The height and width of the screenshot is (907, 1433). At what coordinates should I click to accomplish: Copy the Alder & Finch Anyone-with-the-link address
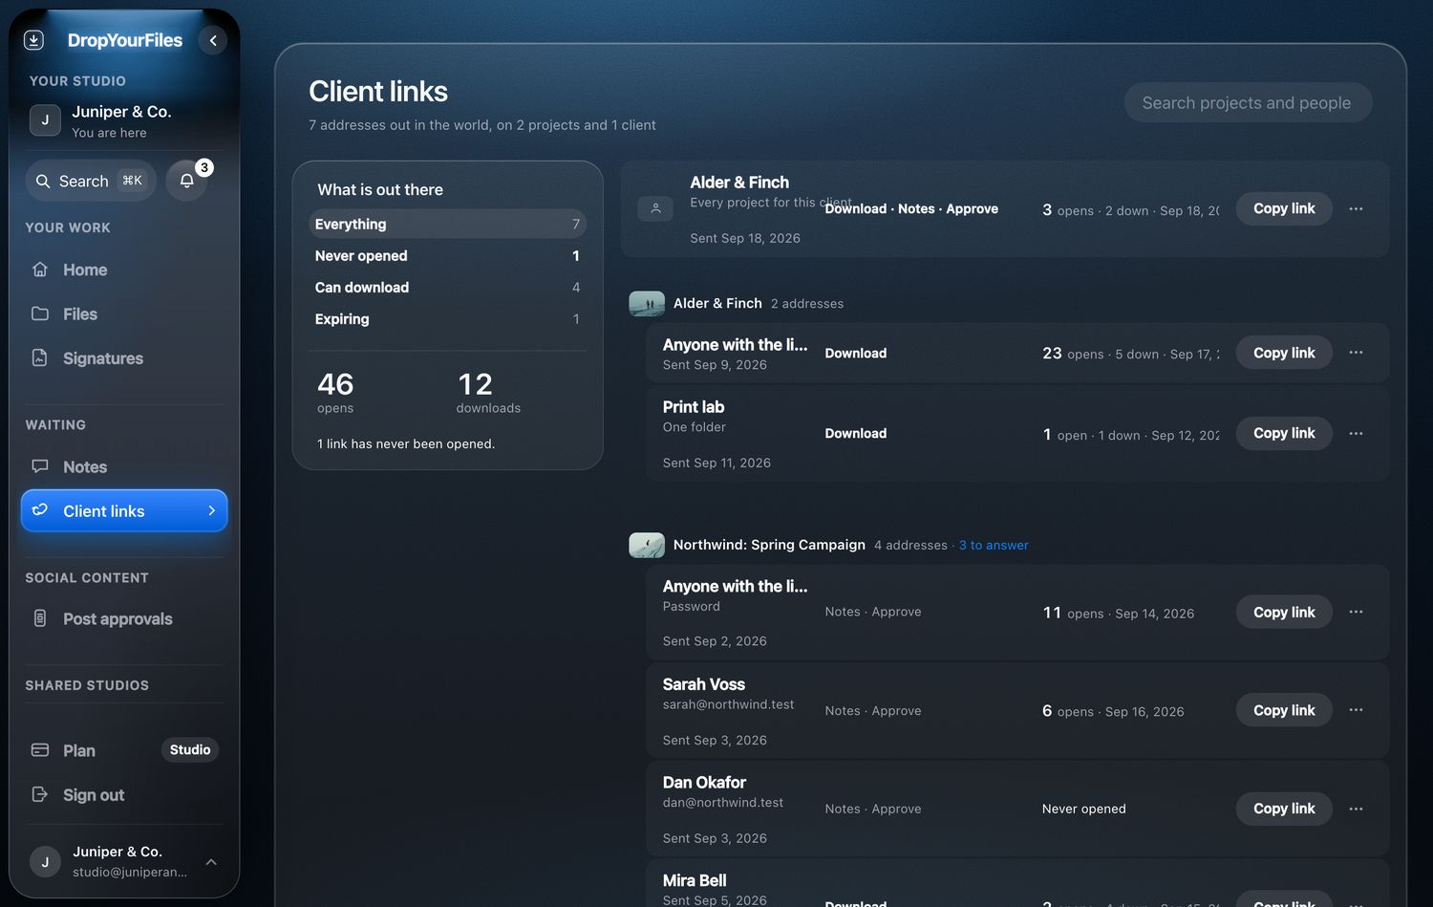tap(1284, 353)
